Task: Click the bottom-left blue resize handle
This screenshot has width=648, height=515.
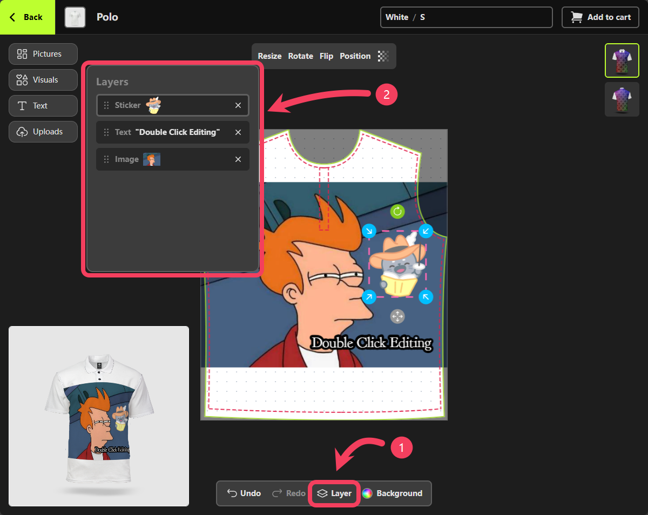Action: pos(369,296)
